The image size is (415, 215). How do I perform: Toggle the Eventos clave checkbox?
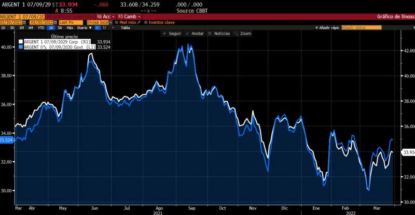pos(146,22)
